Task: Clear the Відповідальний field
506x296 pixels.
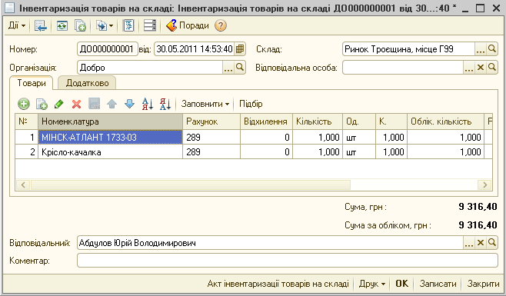Action: [481, 243]
